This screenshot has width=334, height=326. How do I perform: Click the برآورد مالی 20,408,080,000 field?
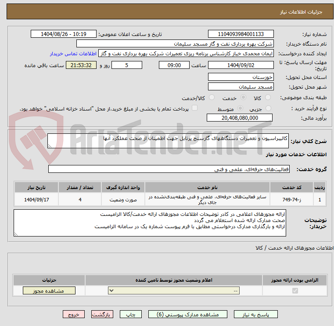tap(240, 118)
